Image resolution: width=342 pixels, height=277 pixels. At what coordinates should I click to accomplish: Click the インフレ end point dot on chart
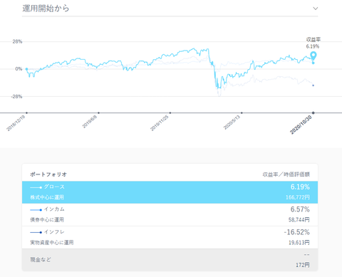[313, 85]
